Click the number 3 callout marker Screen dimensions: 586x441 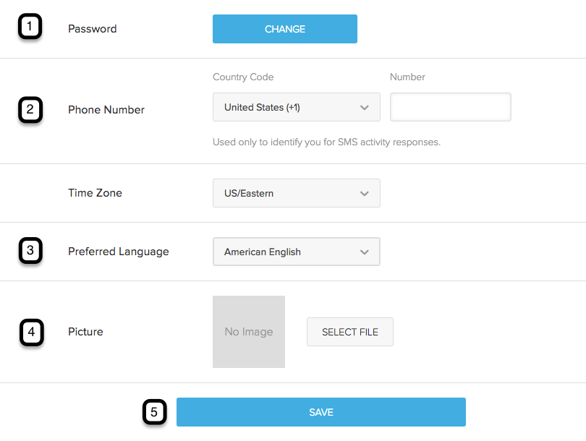tap(30, 251)
